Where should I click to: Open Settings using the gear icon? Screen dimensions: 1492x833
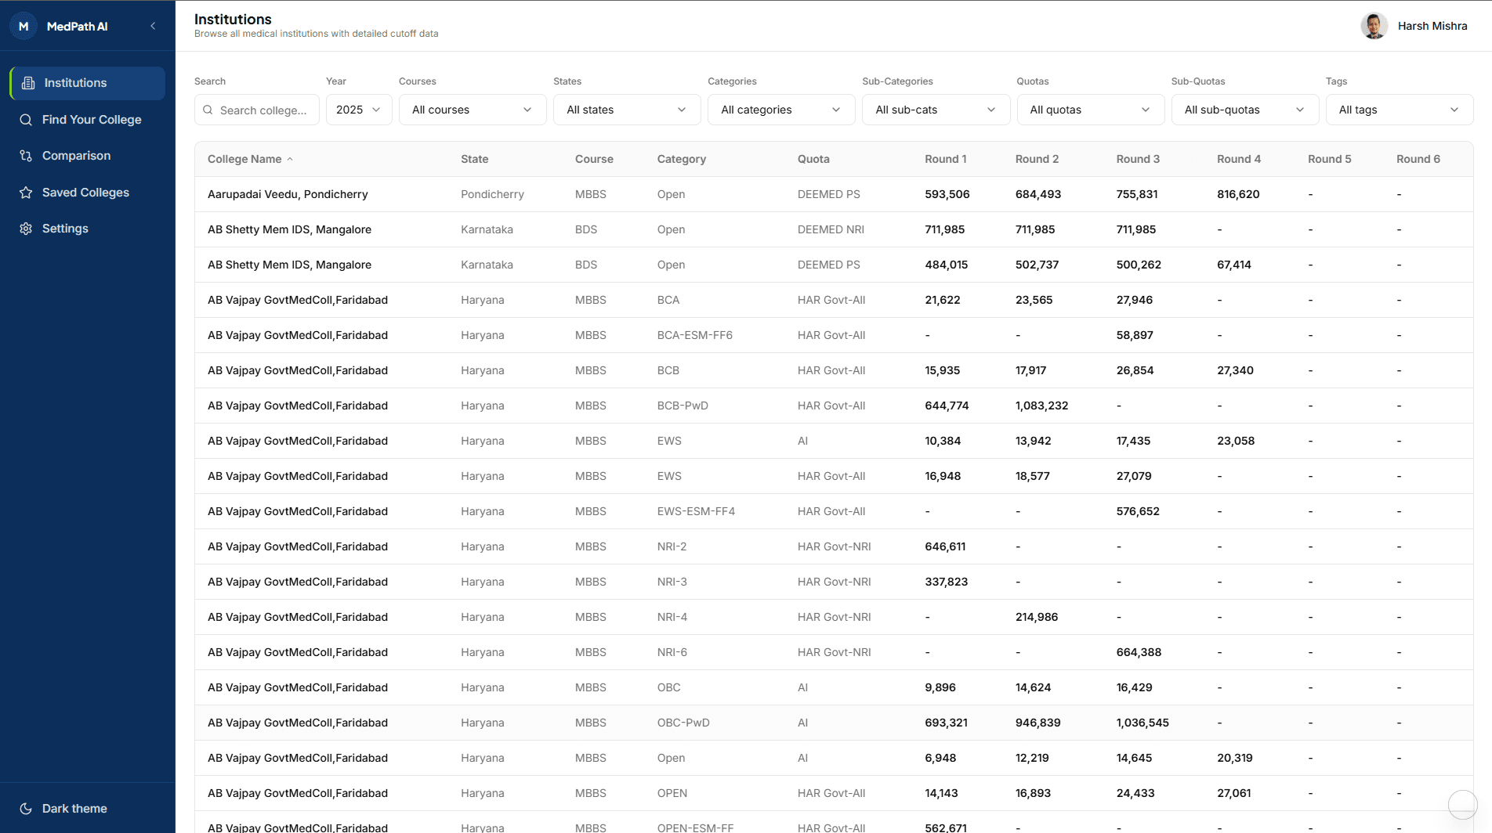26,228
